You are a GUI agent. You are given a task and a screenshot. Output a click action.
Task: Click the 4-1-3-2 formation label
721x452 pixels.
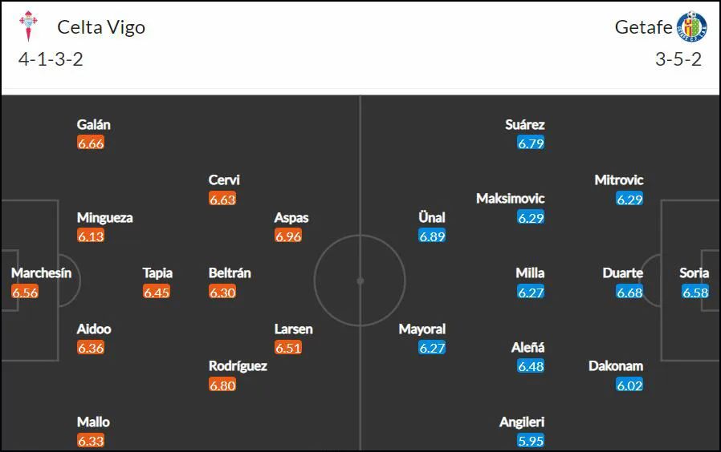click(51, 59)
